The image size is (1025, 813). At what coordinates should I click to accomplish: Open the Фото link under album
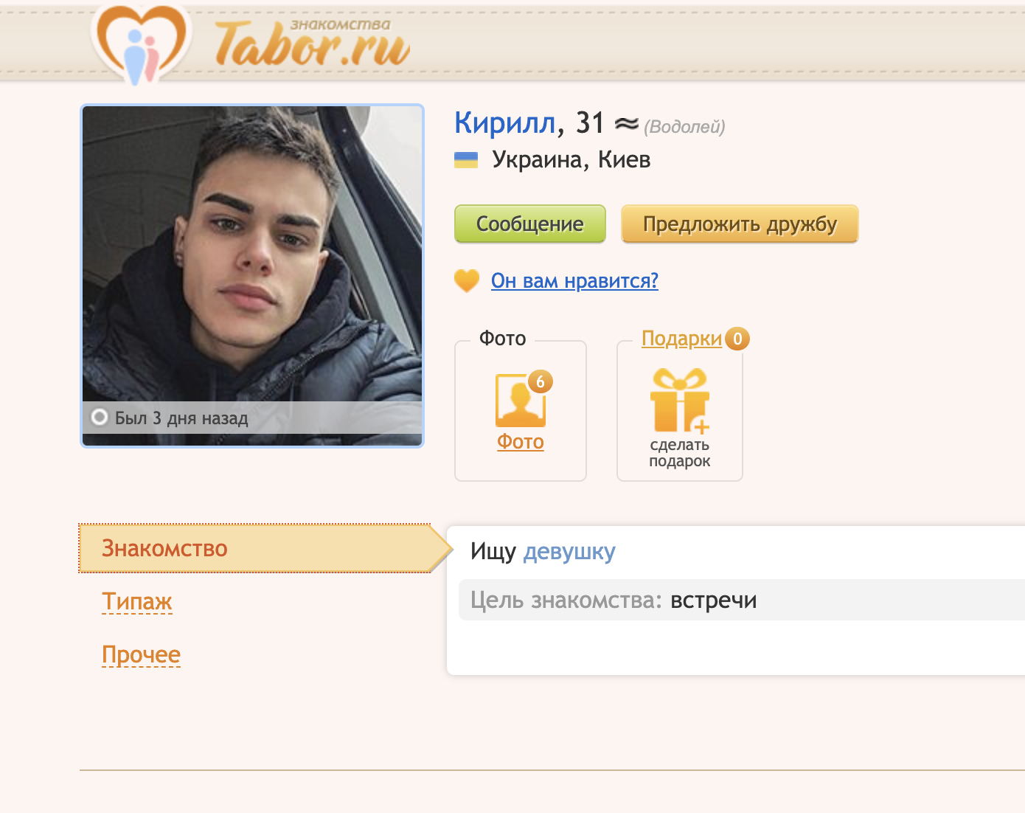click(x=521, y=442)
